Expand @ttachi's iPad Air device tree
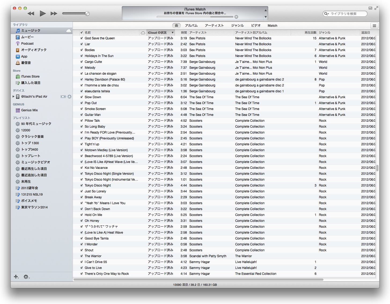390x304 pixels. (x=13, y=97)
